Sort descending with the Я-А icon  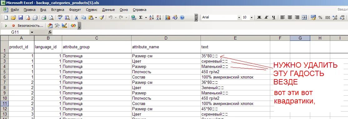point(159,17)
